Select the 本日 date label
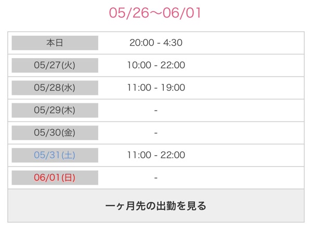The width and height of the screenshot is (312, 232). 55,43
